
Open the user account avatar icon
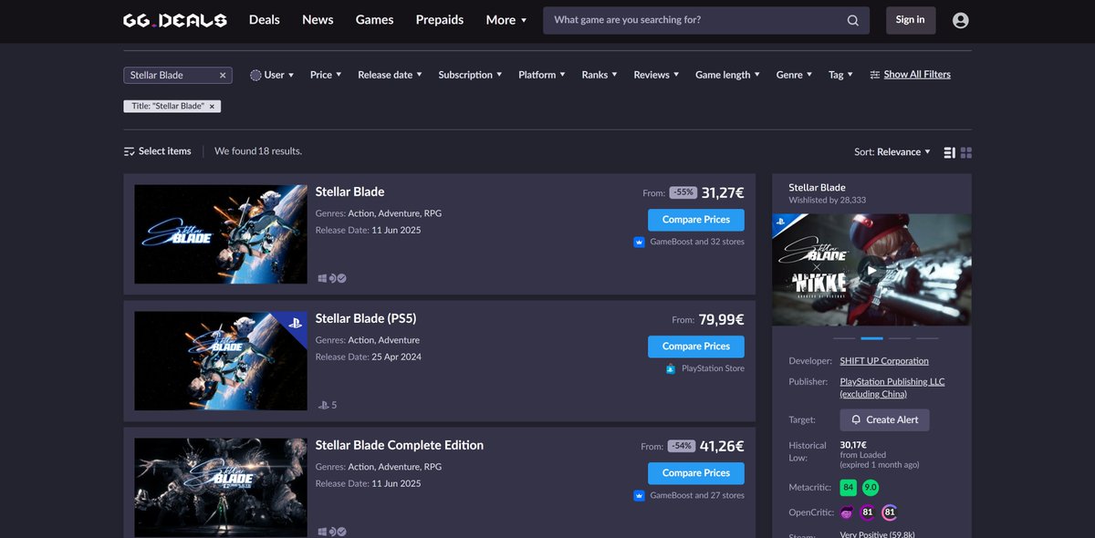(960, 20)
